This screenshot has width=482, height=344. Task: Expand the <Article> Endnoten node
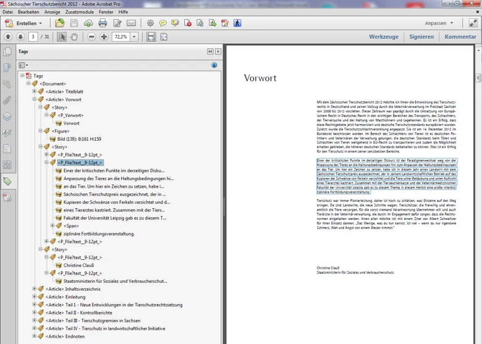(35, 336)
